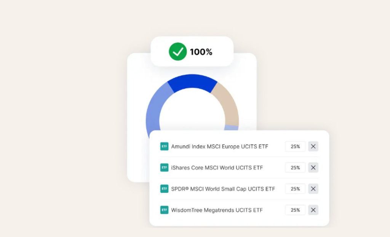Remove WisdomTree Megatrends ETF from list

pos(313,210)
